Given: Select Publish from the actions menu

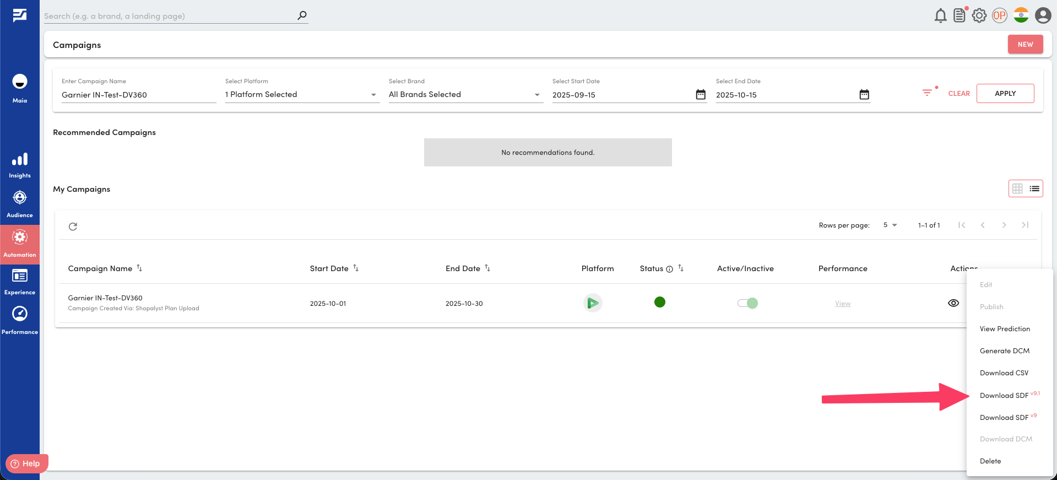Looking at the screenshot, I should (x=1010, y=307).
